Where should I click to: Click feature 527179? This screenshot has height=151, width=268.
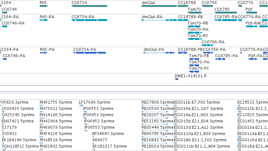pos(3,131)
